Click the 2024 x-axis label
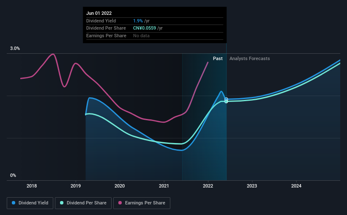The image size is (347, 215). click(296, 186)
